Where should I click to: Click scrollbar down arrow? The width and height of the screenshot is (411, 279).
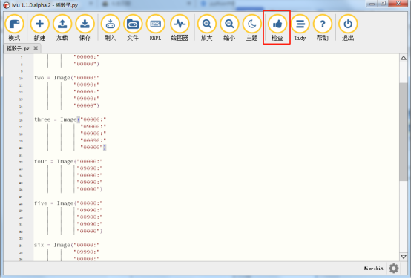(x=404, y=257)
